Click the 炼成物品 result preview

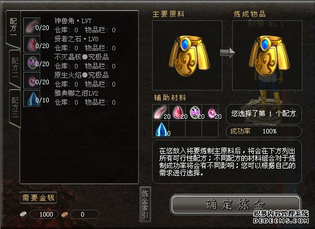267,55
